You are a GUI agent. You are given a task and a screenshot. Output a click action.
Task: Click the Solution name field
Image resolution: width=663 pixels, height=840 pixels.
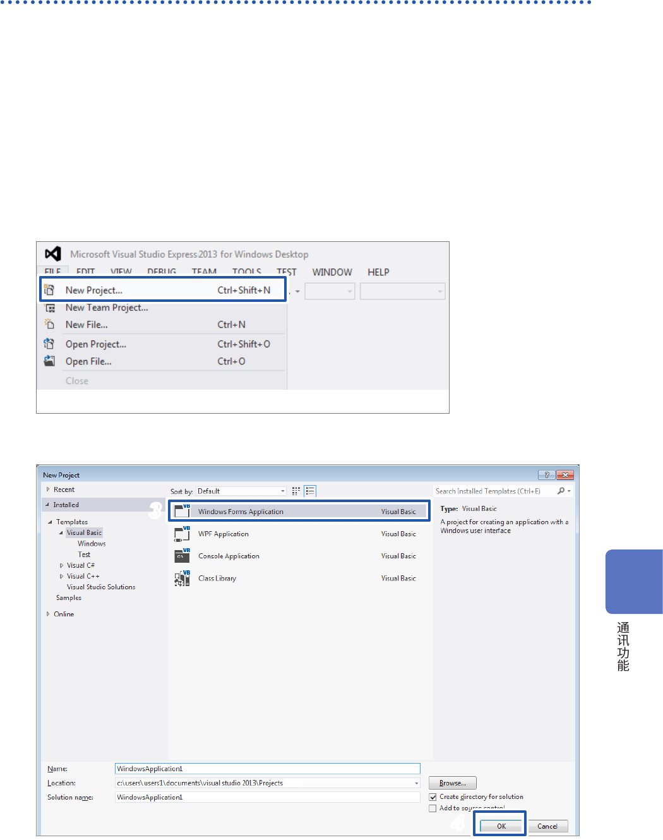pos(268,797)
